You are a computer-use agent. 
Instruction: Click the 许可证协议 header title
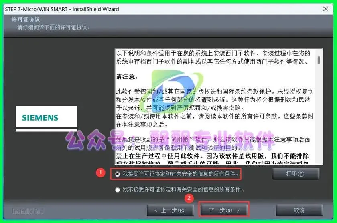coord(26,20)
